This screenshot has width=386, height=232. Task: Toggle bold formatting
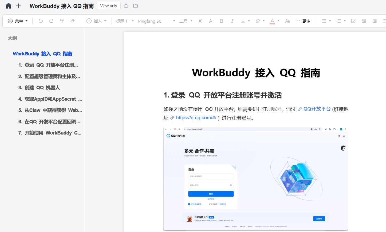pos(221,21)
